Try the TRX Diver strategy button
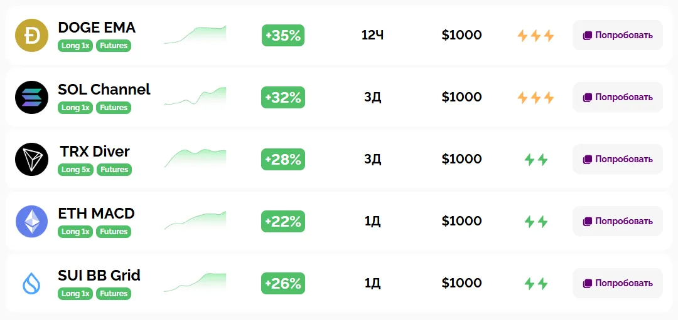 pos(617,159)
